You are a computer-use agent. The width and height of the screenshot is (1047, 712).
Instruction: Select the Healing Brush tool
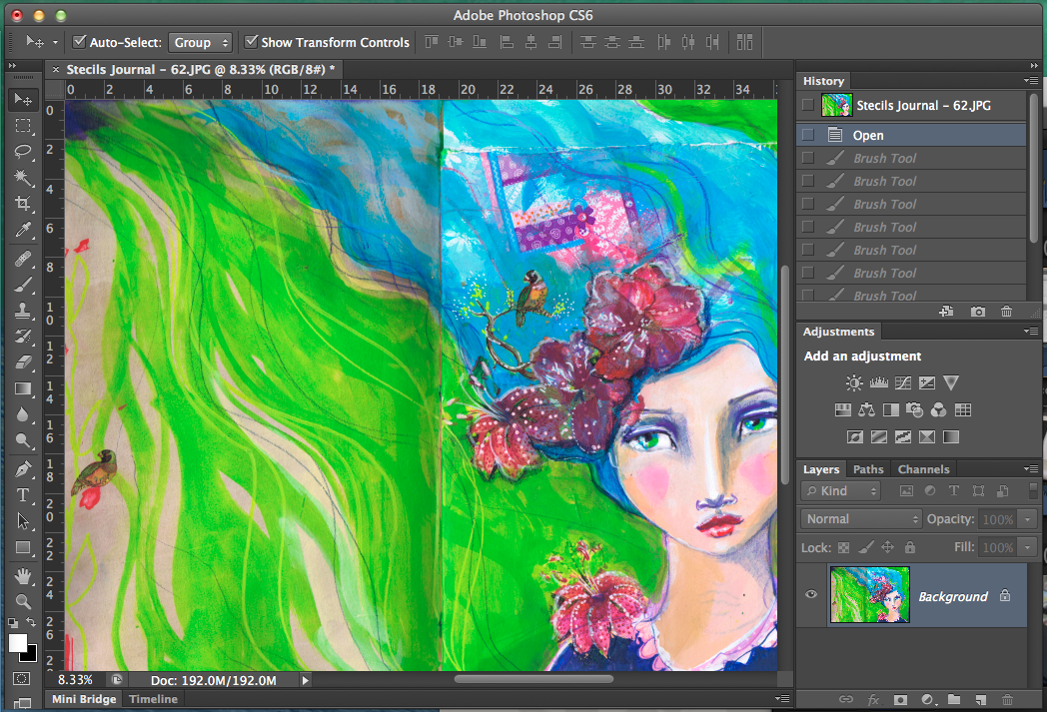(x=23, y=258)
